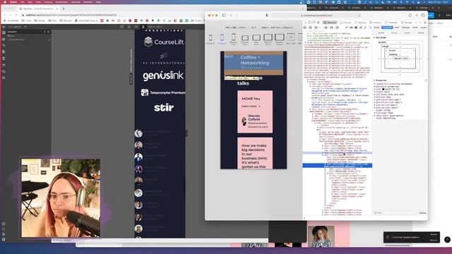452x254 pixels.
Task: Click Safari privacy report shield icon
Action: tap(267, 16)
